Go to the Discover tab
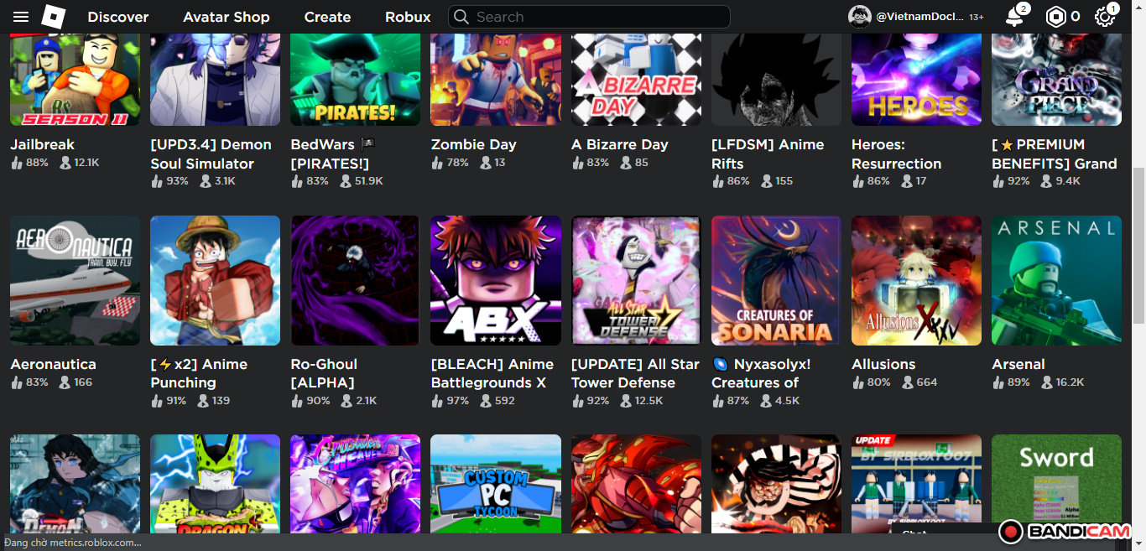 click(x=118, y=17)
